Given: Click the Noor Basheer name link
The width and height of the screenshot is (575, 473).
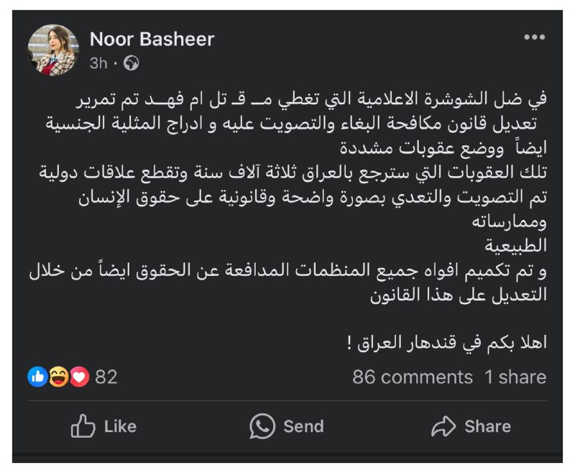Looking at the screenshot, I should 152,40.
